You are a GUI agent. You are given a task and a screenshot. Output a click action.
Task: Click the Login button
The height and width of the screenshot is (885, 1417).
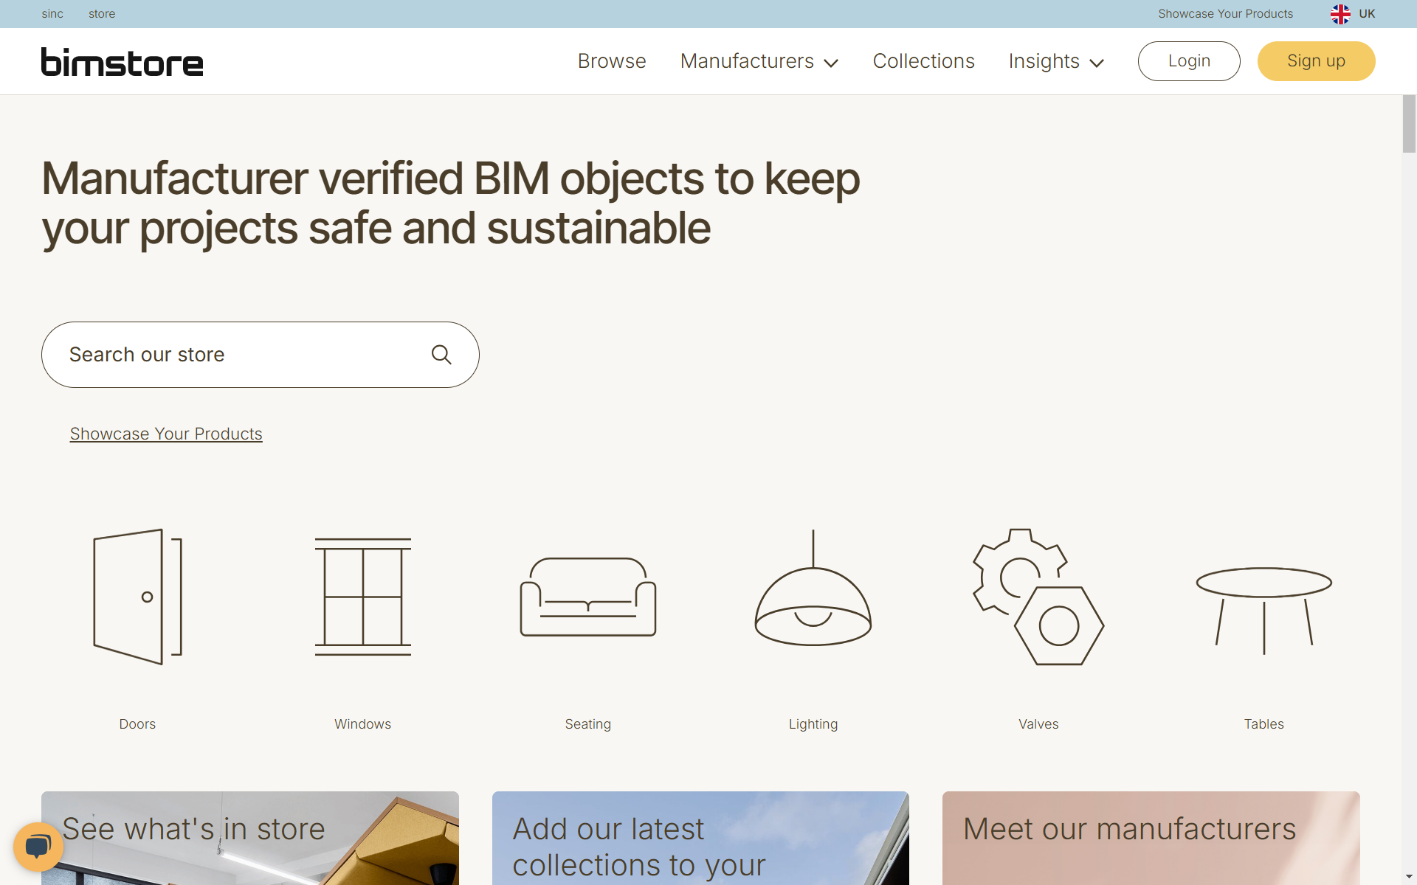coord(1188,61)
